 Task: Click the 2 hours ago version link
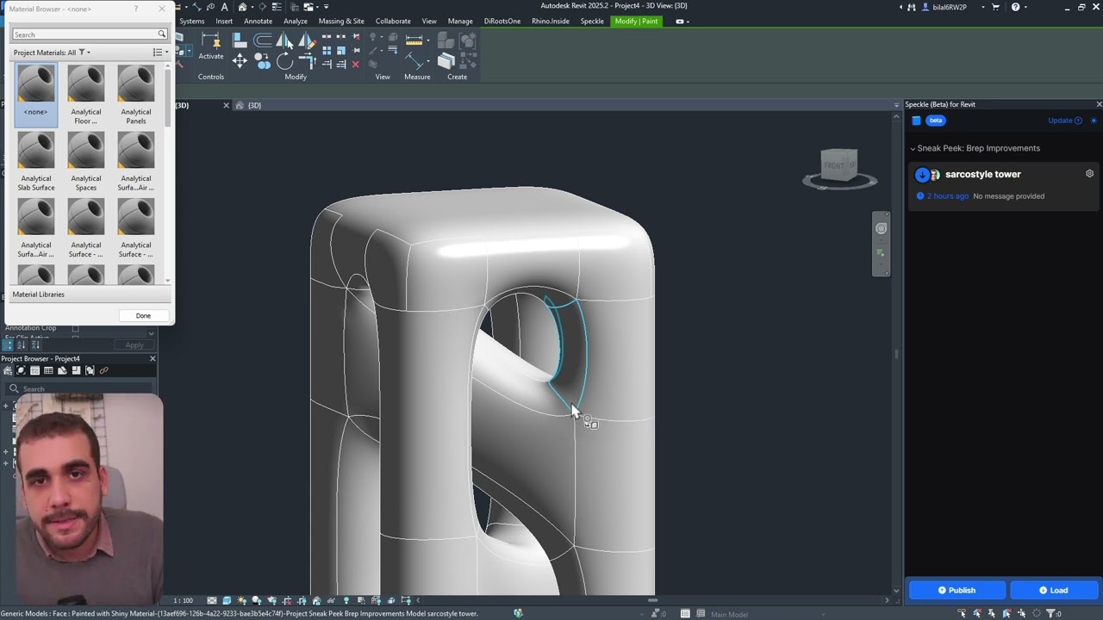pyautogui.click(x=947, y=196)
